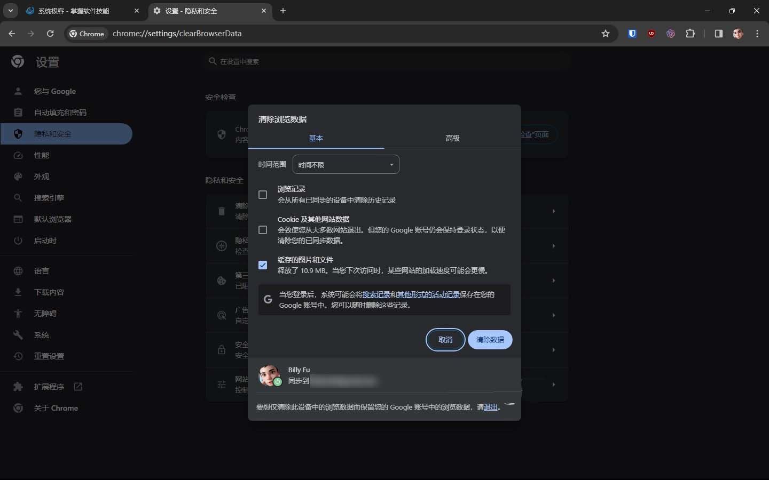Open a new tab with plus button

click(283, 11)
